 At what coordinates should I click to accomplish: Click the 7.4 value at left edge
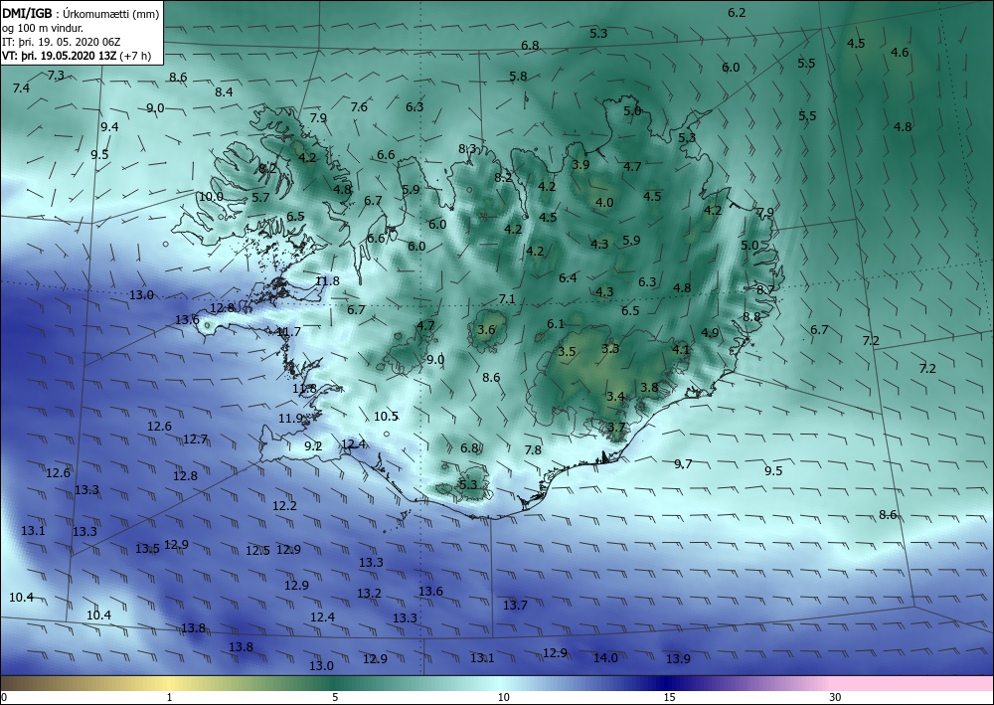point(21,88)
